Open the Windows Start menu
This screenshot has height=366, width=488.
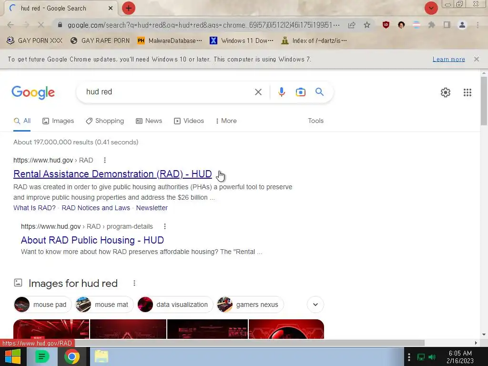12,356
